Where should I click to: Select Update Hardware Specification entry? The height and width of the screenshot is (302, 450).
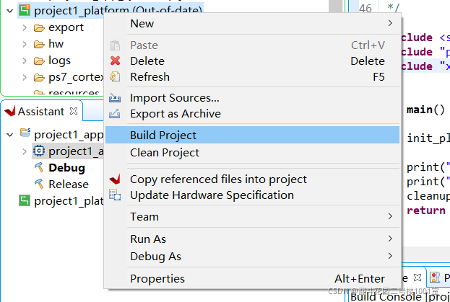pyautogui.click(x=252, y=195)
